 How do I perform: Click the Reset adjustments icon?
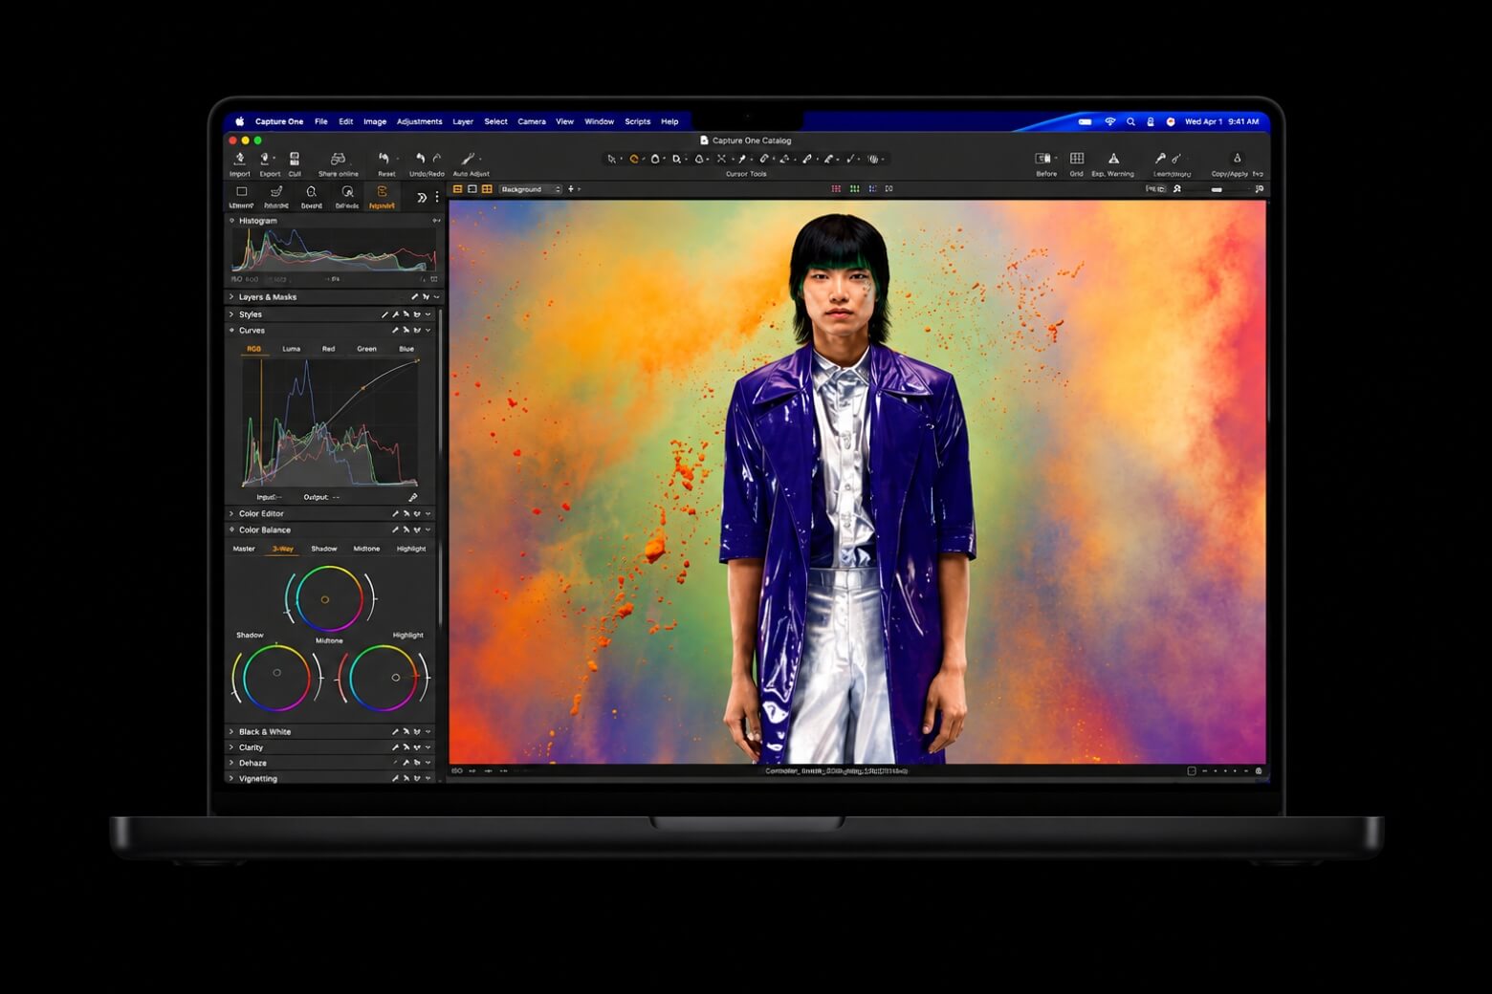(x=384, y=159)
